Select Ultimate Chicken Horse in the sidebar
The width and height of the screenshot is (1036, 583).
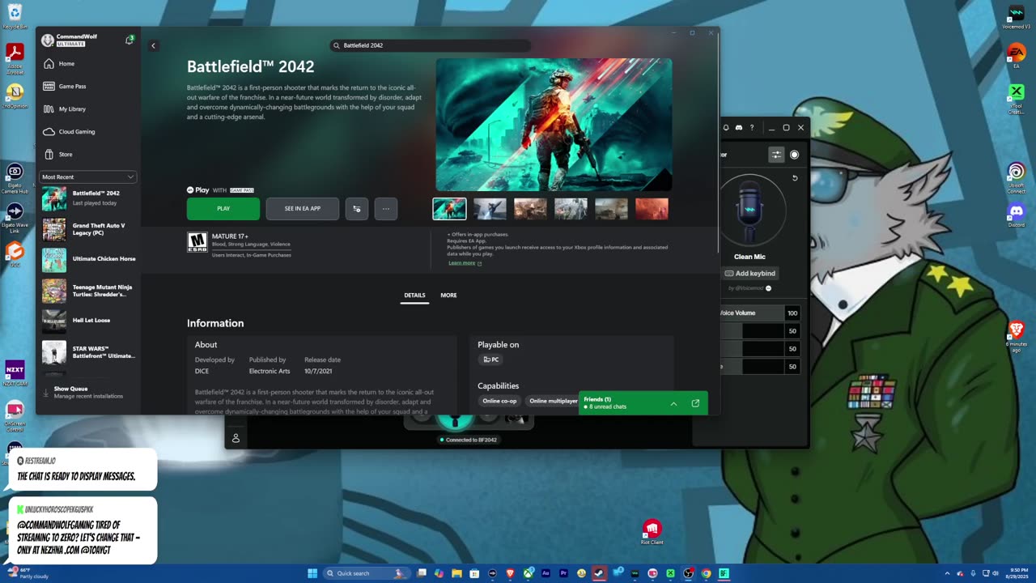[88, 259]
